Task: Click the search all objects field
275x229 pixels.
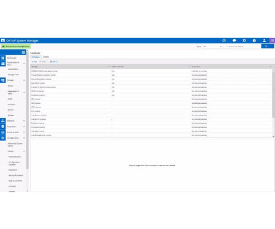Action: click(x=242, y=46)
